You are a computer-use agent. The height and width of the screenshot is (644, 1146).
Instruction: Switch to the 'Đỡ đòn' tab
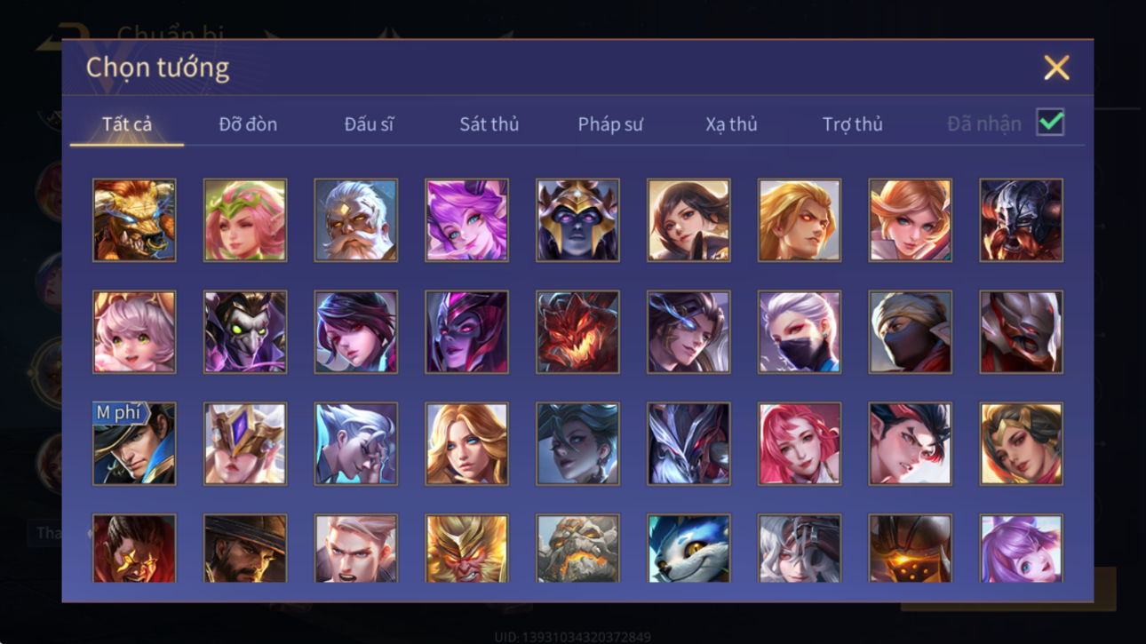pyautogui.click(x=248, y=124)
